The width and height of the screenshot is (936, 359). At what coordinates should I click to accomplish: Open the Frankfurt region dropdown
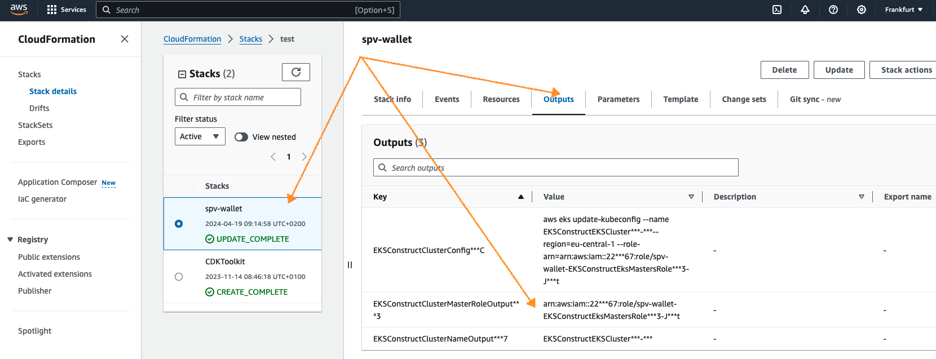click(x=904, y=10)
